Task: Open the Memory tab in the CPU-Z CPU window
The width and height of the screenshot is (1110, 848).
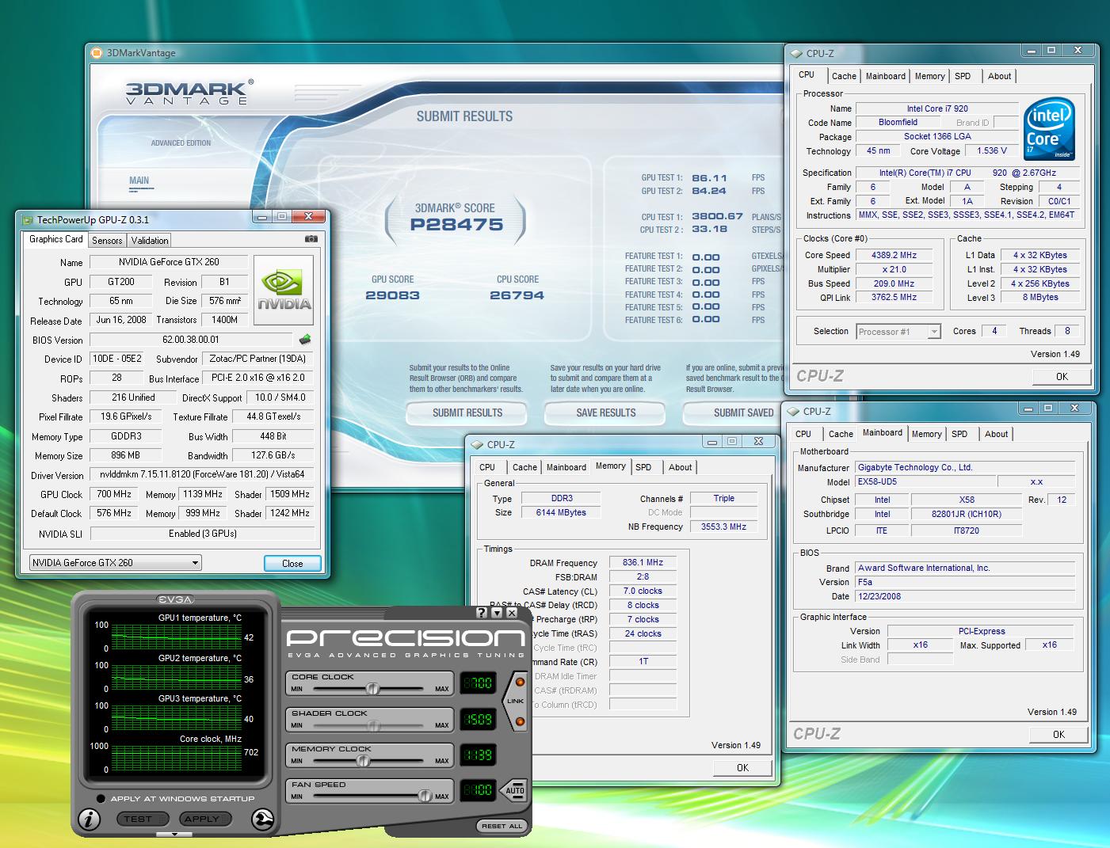Action: (929, 76)
